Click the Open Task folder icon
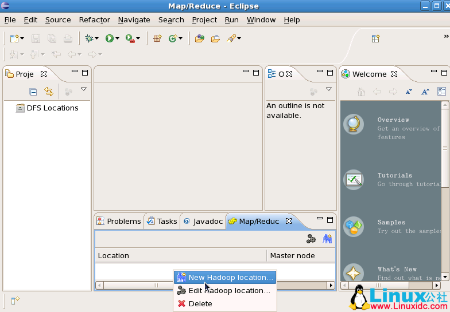The height and width of the screenshot is (312, 450). point(215,38)
